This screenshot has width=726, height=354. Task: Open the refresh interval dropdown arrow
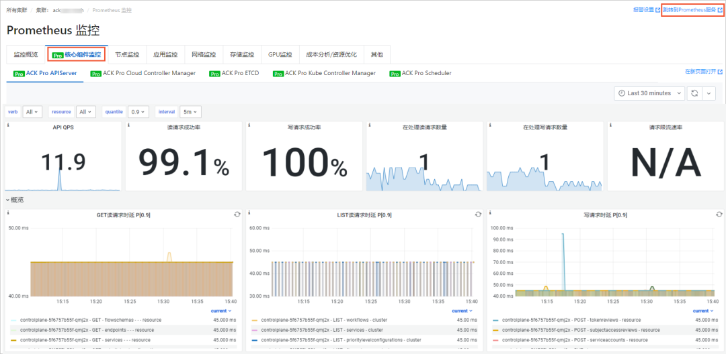pyautogui.click(x=709, y=93)
